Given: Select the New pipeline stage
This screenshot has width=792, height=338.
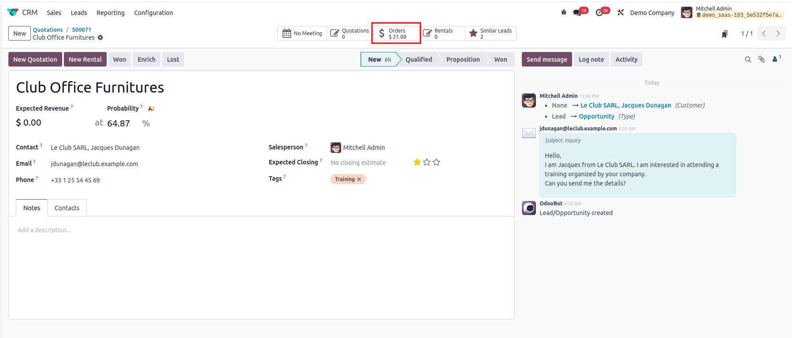Looking at the screenshot, I should click(x=379, y=59).
